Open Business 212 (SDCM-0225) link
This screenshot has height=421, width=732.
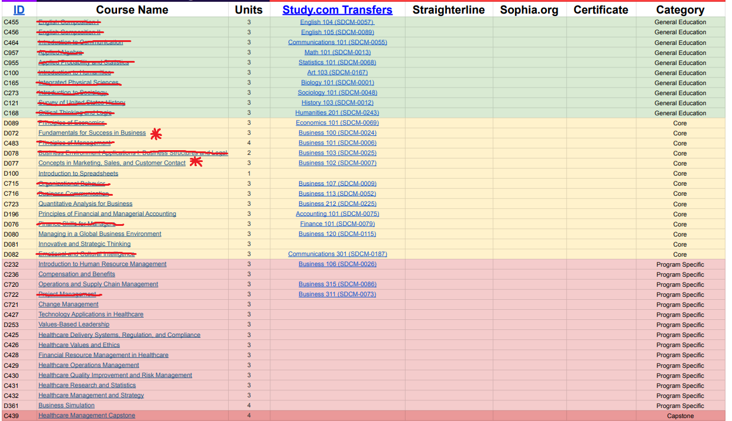(x=337, y=204)
